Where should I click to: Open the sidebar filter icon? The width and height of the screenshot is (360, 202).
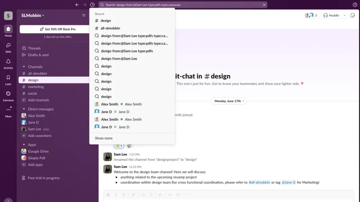[84, 15]
